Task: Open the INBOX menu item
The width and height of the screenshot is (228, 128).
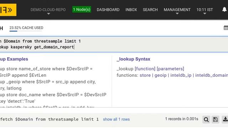Action: [131, 10]
